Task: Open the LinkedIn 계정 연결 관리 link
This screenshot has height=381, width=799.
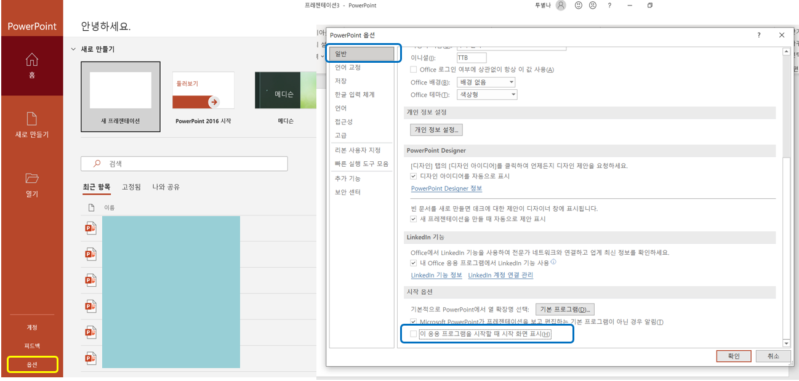Action: click(500, 275)
